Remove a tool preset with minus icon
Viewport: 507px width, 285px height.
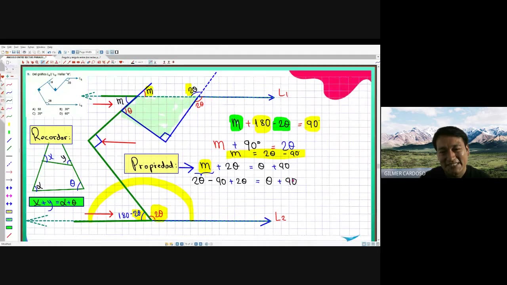(x=12, y=76)
